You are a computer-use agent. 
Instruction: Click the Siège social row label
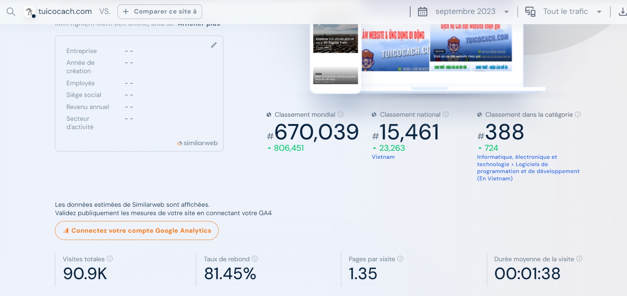click(84, 95)
